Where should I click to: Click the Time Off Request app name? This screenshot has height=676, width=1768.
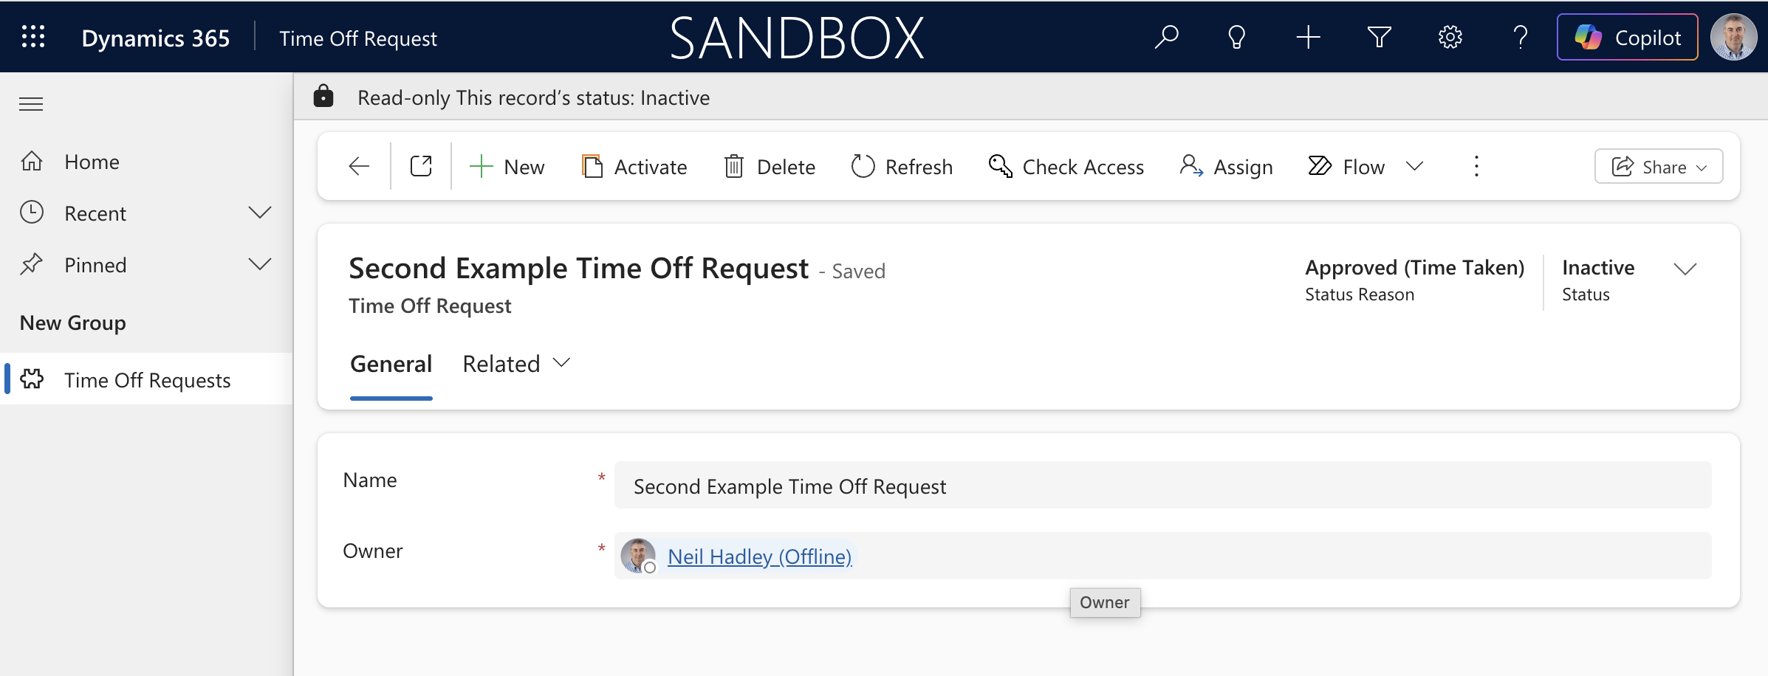[x=358, y=38]
